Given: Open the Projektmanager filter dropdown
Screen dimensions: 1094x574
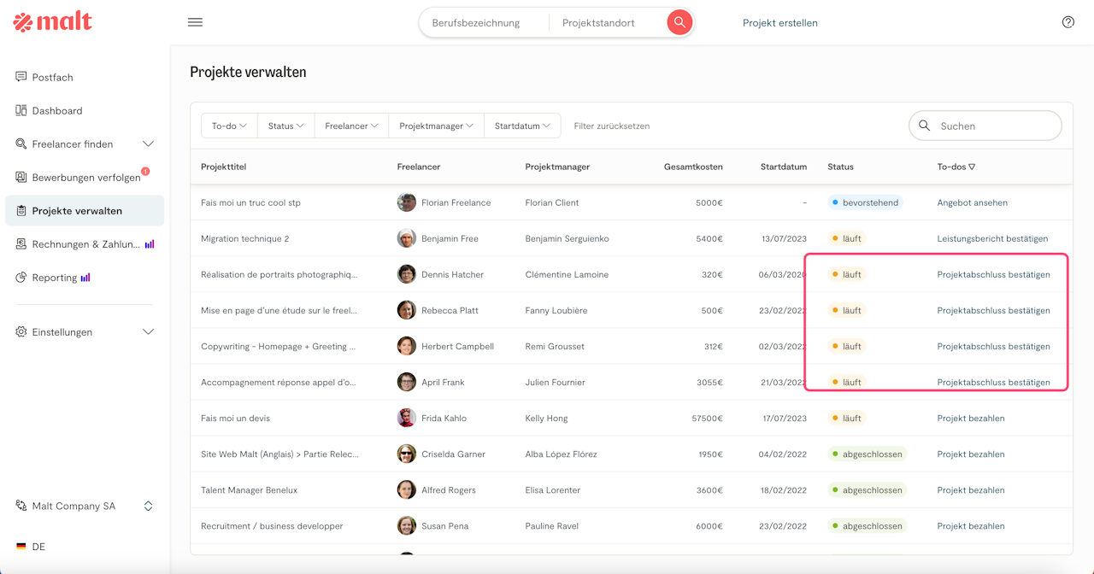Looking at the screenshot, I should tap(436, 126).
